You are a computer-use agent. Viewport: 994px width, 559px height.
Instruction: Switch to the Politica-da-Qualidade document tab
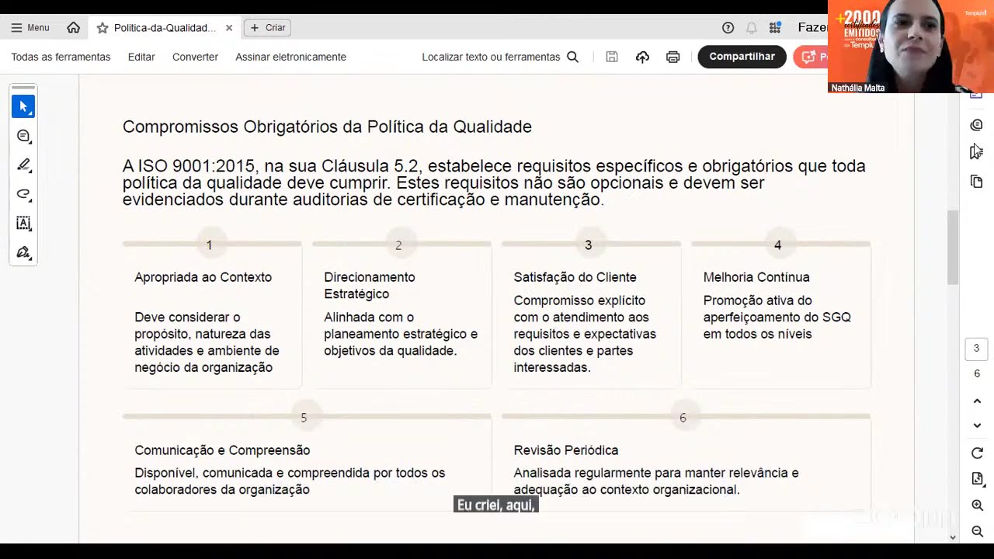click(x=165, y=28)
